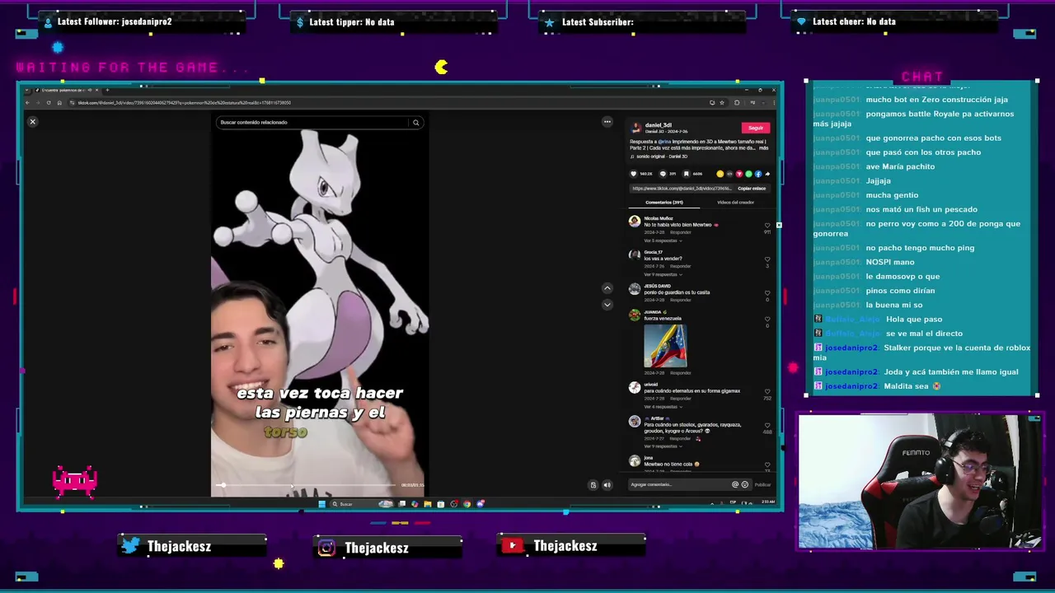
Task: Insert a mention with the @ icon
Action: [x=735, y=484]
